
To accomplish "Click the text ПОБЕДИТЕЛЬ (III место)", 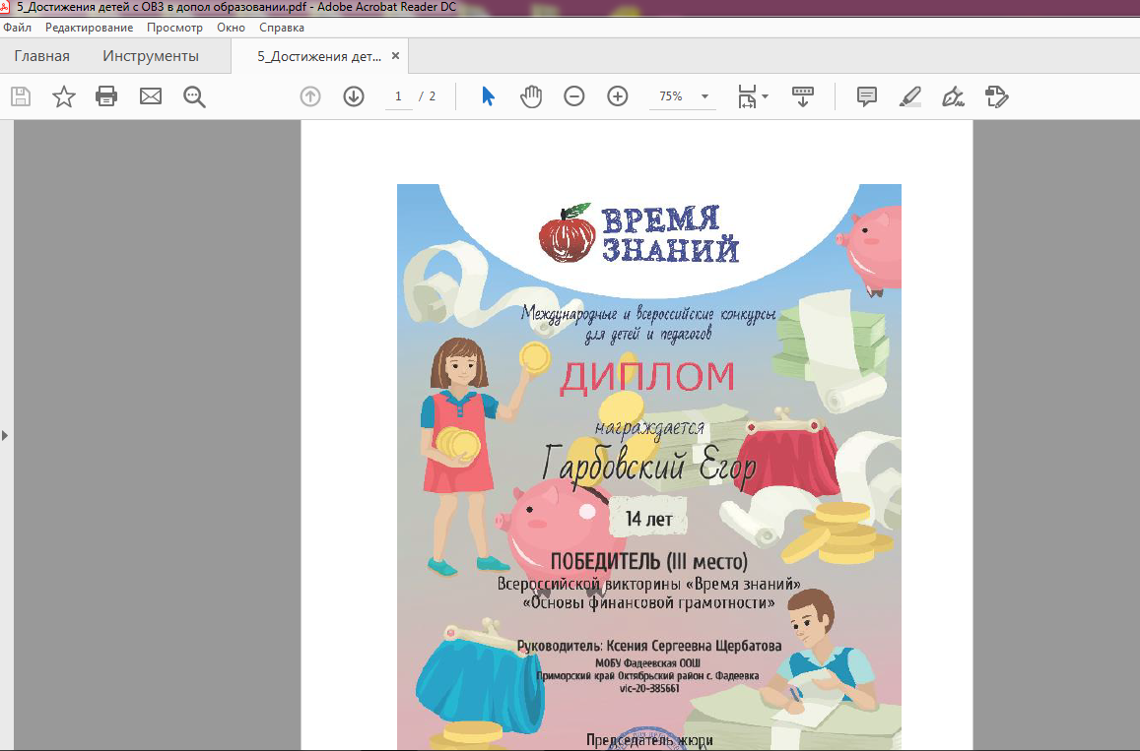I will [x=648, y=561].
